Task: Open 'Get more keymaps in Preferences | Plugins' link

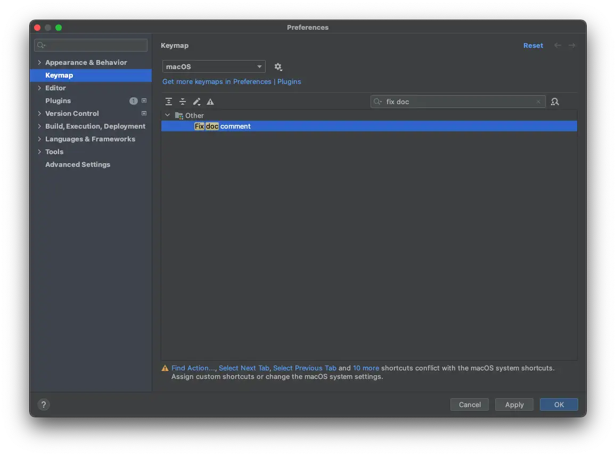Action: click(x=232, y=81)
